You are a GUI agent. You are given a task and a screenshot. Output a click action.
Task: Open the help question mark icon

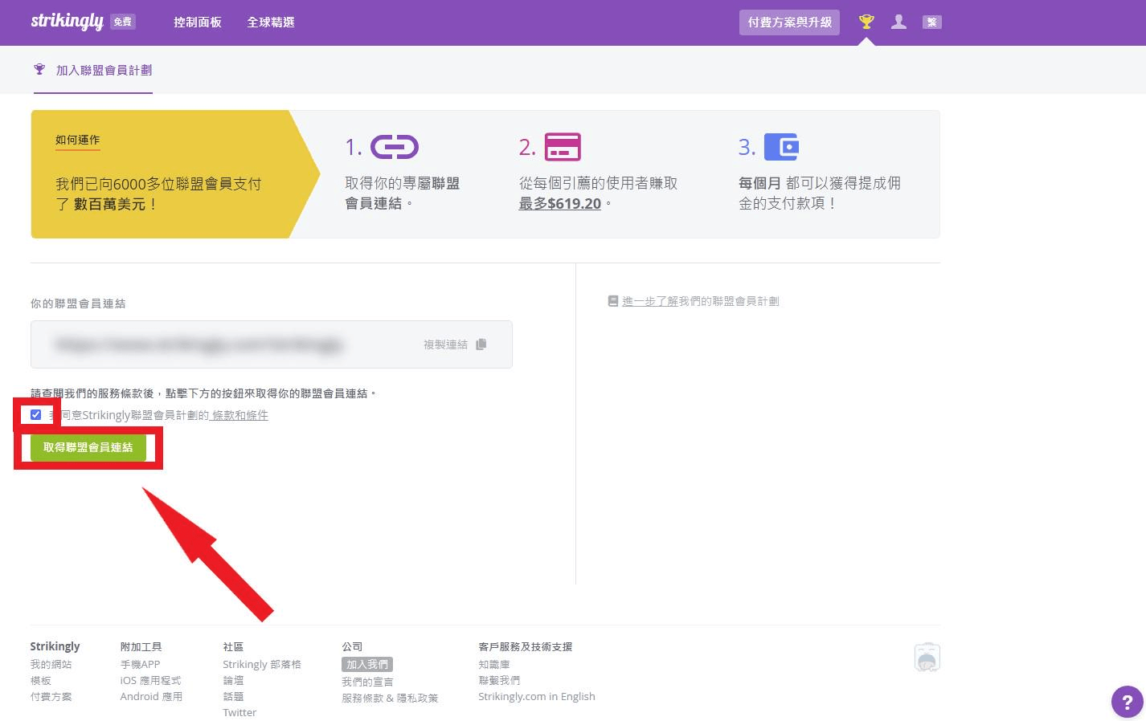[x=1126, y=702]
